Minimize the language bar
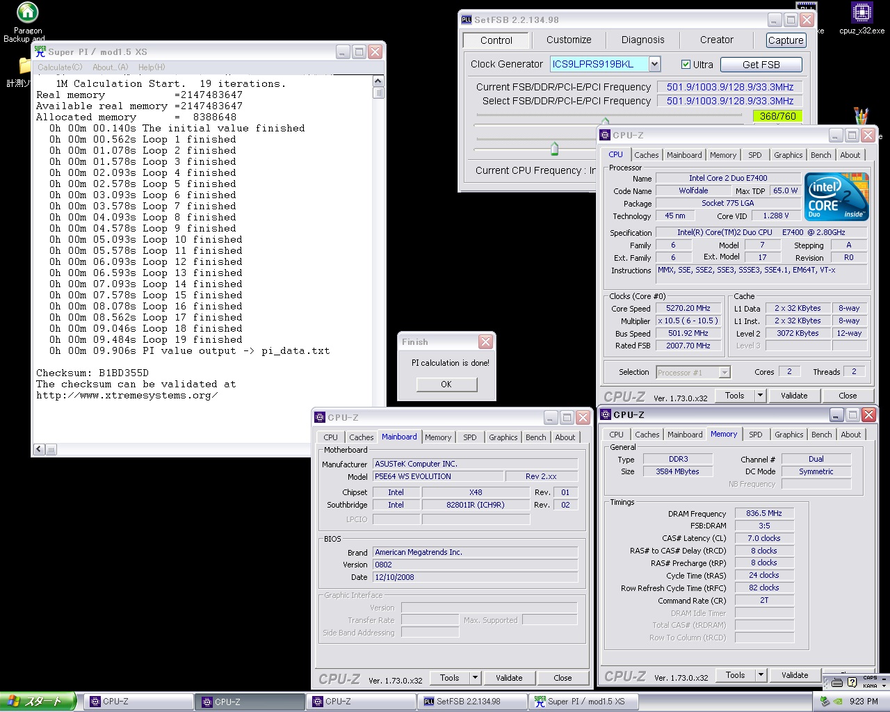The height and width of the screenshot is (712, 890). point(884,679)
